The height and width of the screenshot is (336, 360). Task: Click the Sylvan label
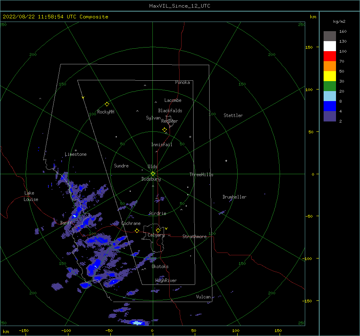coord(153,118)
